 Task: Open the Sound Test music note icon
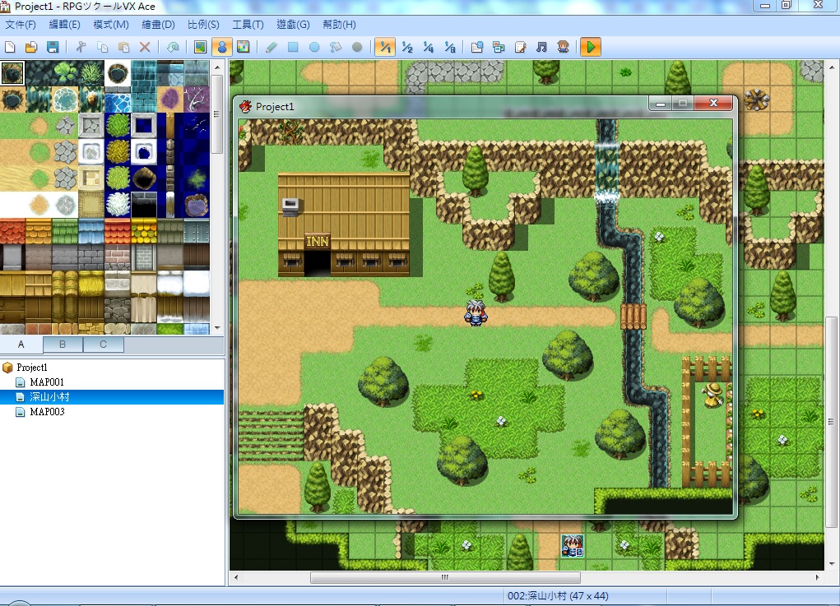[x=541, y=47]
